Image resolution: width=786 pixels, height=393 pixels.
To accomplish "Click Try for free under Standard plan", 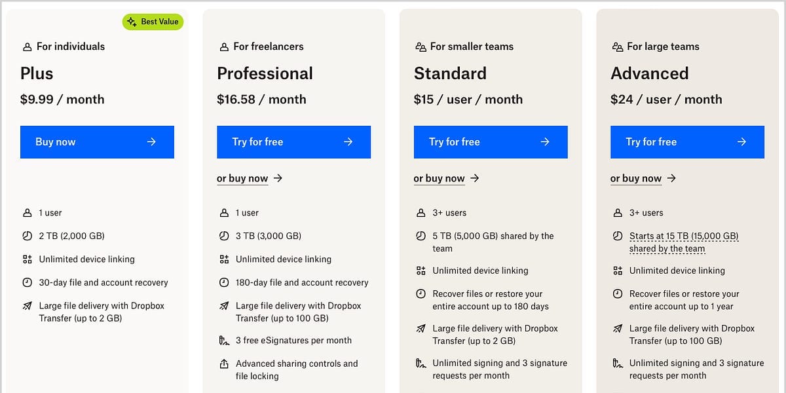I will (490, 142).
